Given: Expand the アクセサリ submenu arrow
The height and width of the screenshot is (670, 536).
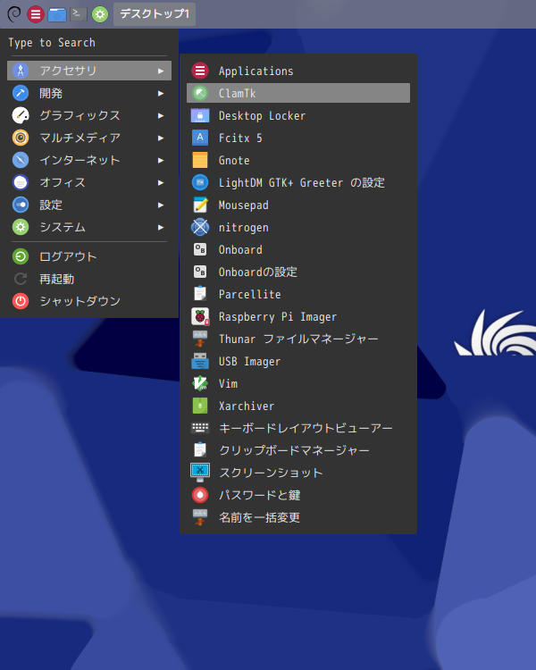Looking at the screenshot, I should 161,71.
